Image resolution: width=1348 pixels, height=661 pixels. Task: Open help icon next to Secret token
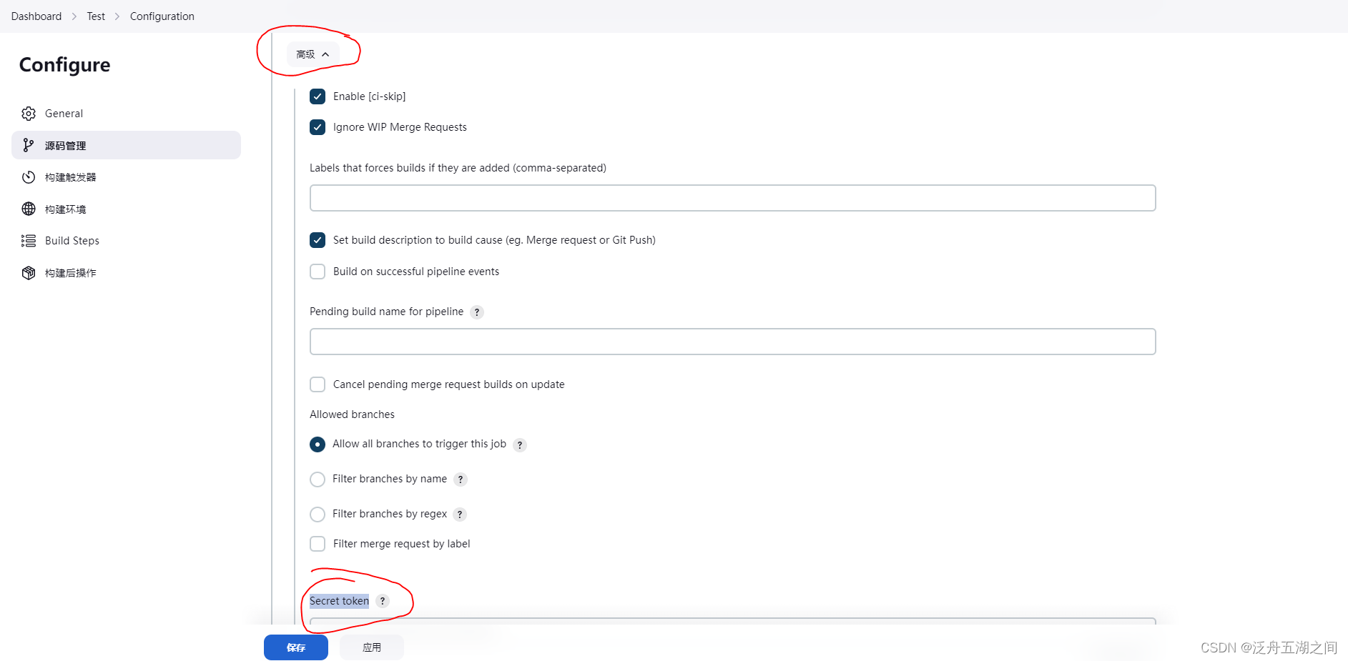pyautogui.click(x=383, y=601)
